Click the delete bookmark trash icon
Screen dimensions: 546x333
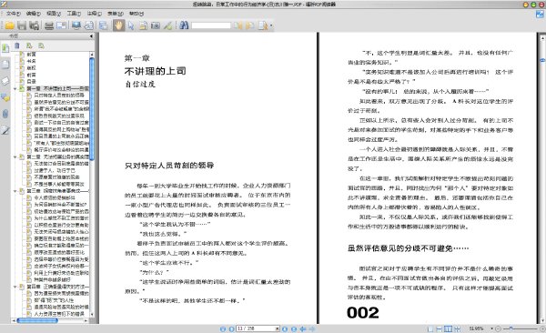click(x=17, y=45)
